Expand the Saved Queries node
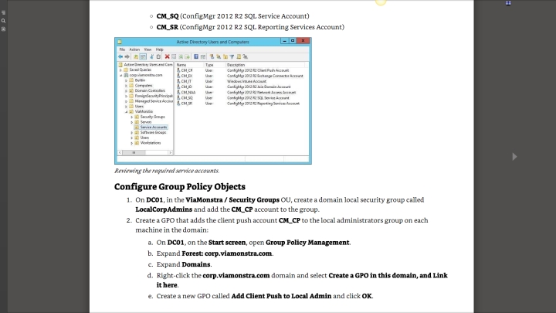Image resolution: width=556 pixels, height=313 pixels. (122, 70)
